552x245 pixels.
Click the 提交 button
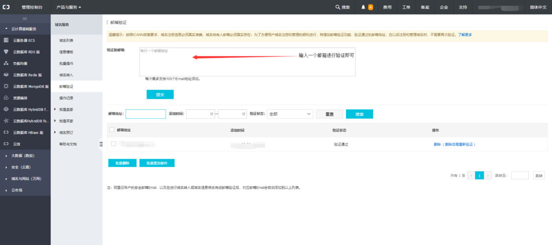[x=160, y=95]
